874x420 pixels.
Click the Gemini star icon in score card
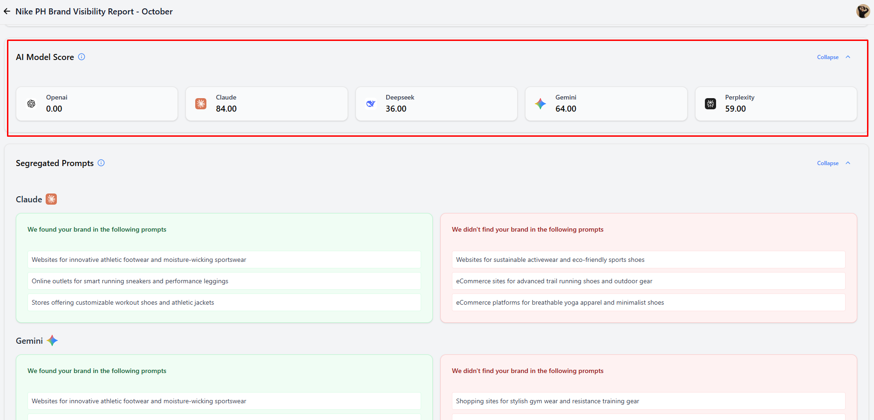540,104
